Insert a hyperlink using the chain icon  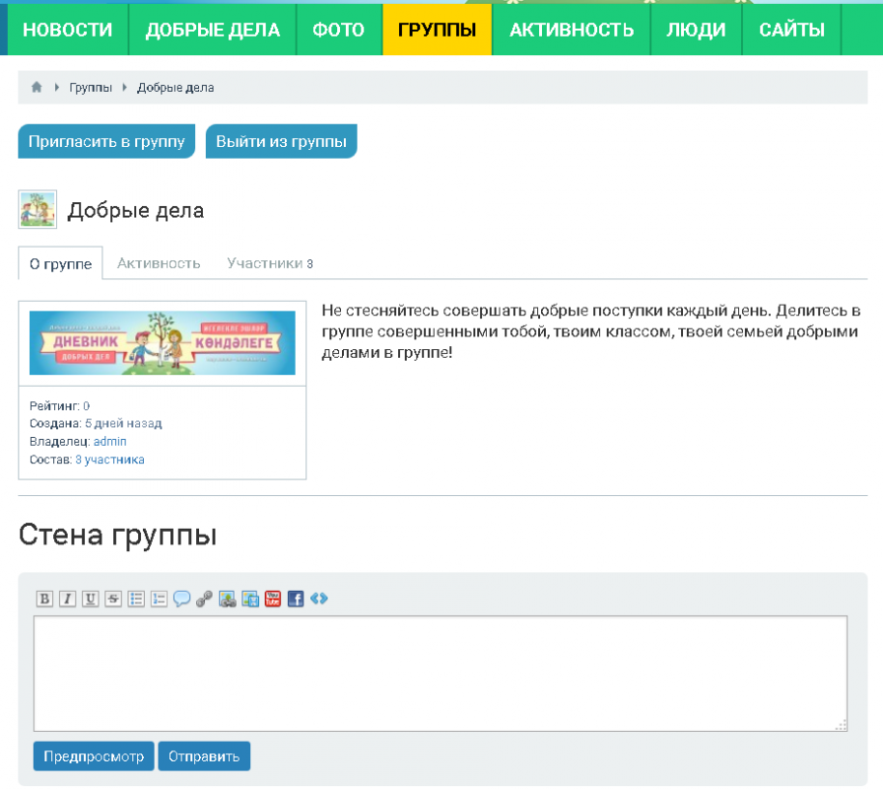204,599
